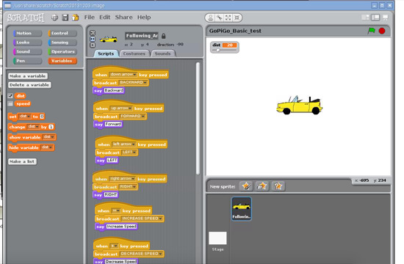Click Make a variable button
404x264 pixels.
point(28,76)
